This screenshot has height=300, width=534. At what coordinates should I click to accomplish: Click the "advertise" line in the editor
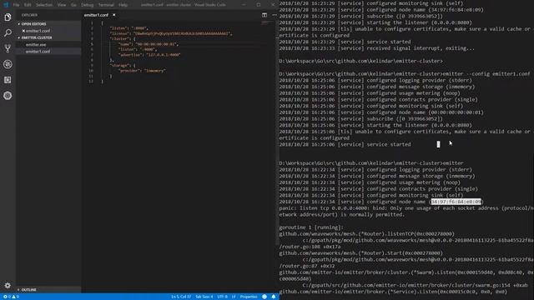click(149, 55)
